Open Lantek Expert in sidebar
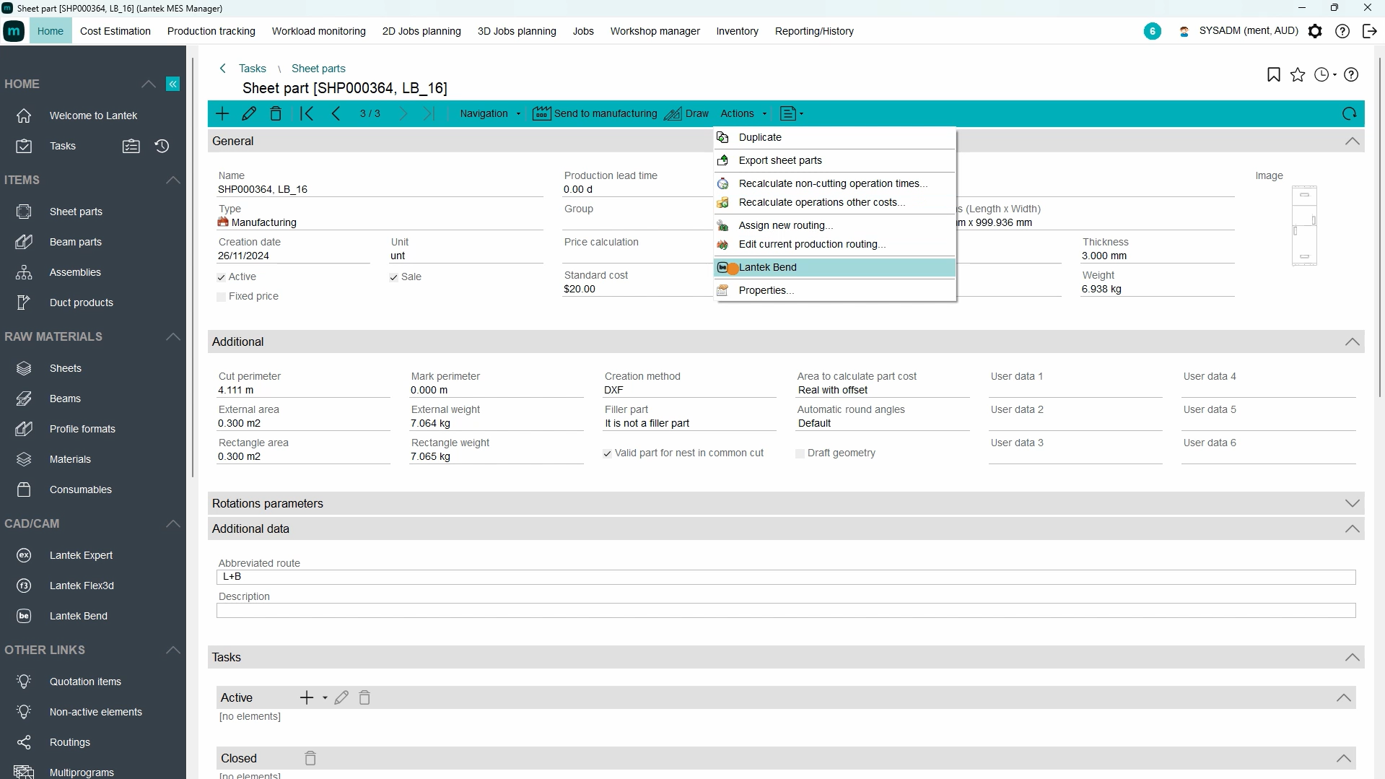1385x779 pixels. click(x=81, y=555)
